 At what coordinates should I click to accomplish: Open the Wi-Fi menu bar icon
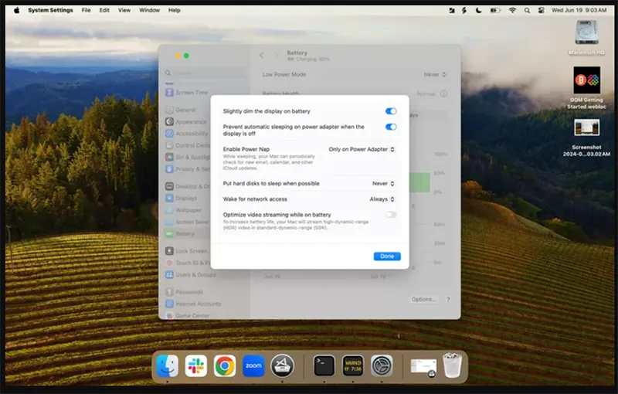(x=512, y=10)
